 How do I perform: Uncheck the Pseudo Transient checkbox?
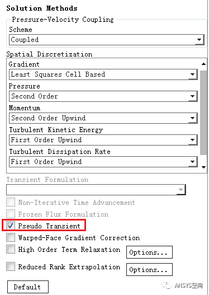[x=11, y=226]
